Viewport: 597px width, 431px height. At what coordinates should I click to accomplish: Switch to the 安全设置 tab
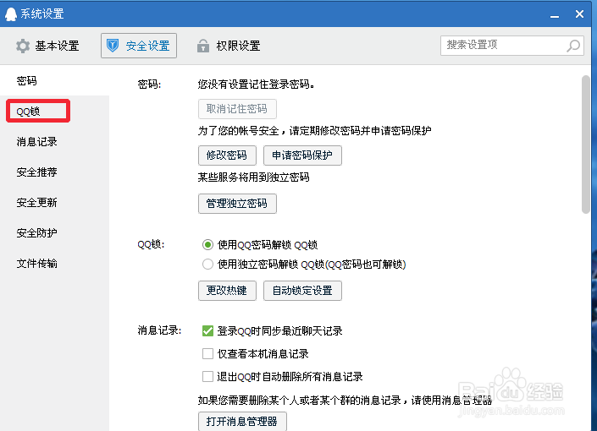tap(139, 46)
